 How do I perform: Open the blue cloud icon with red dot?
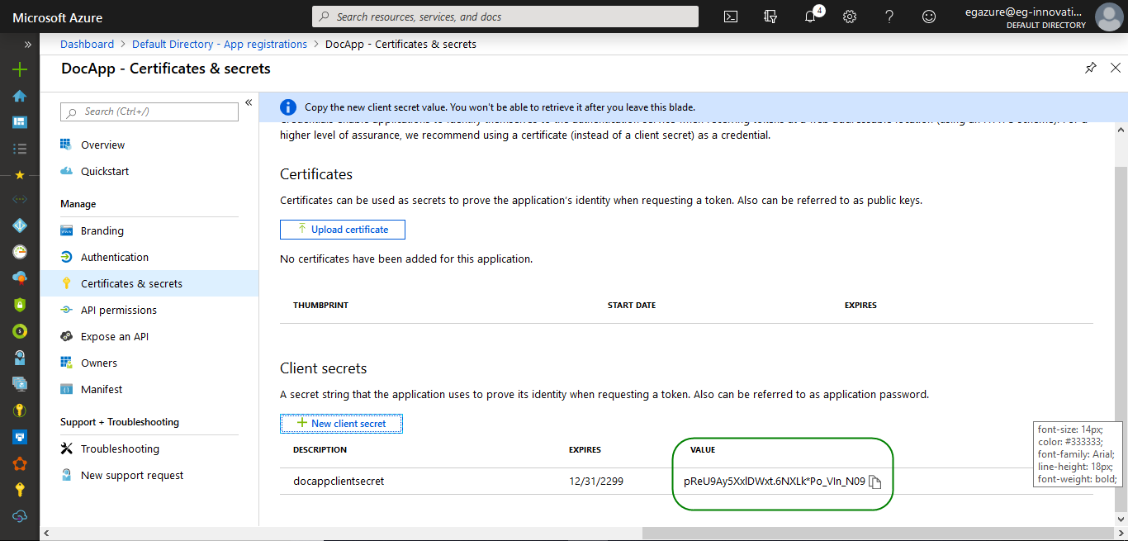click(x=20, y=278)
